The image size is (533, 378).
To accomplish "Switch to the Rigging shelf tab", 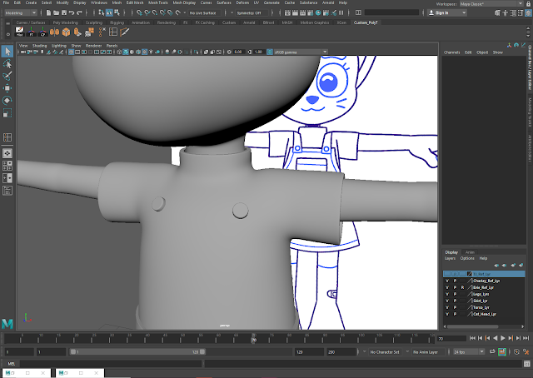I will pos(117,22).
